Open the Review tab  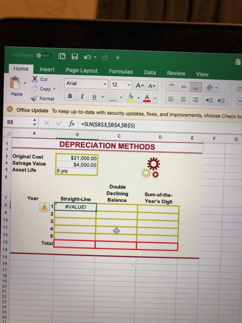[176, 73]
